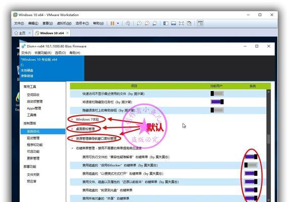Toggle 快速访问不显示最近使用的文件 switch

coord(217,93)
